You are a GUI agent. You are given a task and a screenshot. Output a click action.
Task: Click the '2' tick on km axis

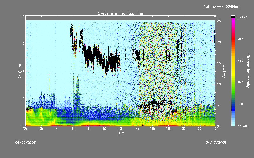pos(23,99)
